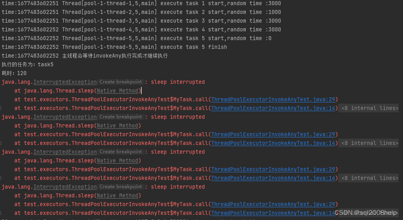
Task: Click the 'execute task 3 start' log line
Action: click(x=141, y=21)
